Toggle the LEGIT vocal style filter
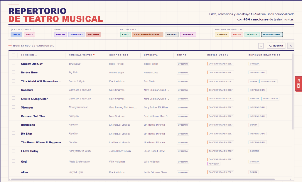 [125, 35]
